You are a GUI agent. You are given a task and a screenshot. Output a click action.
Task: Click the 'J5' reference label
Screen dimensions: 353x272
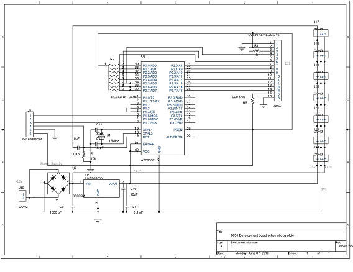29,111
